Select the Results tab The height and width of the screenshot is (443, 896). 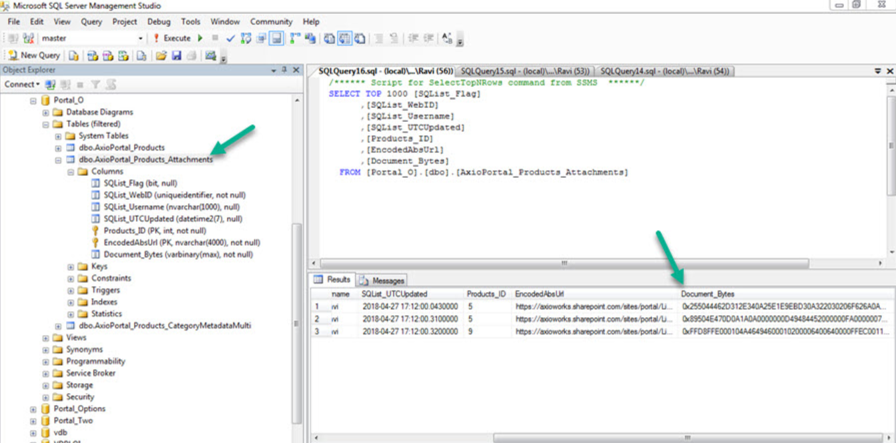pos(332,280)
